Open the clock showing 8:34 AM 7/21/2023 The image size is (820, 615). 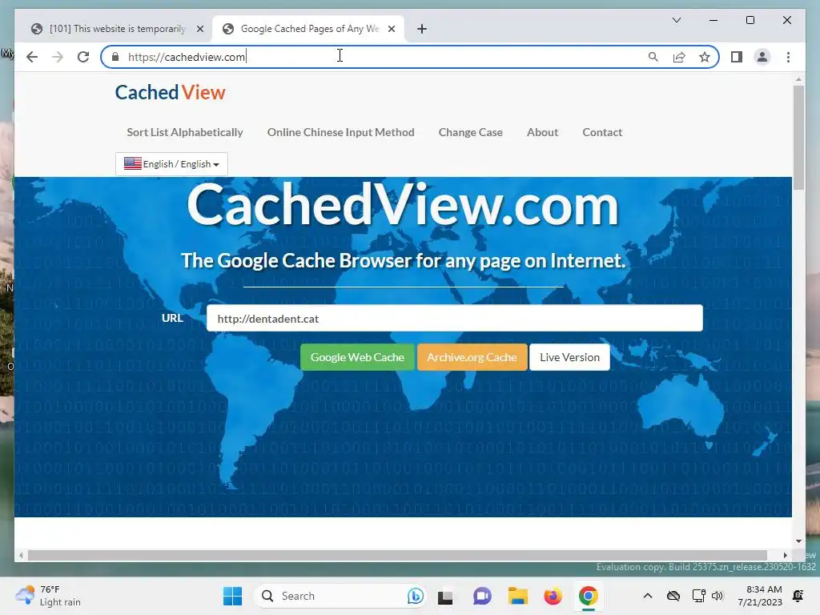point(760,596)
